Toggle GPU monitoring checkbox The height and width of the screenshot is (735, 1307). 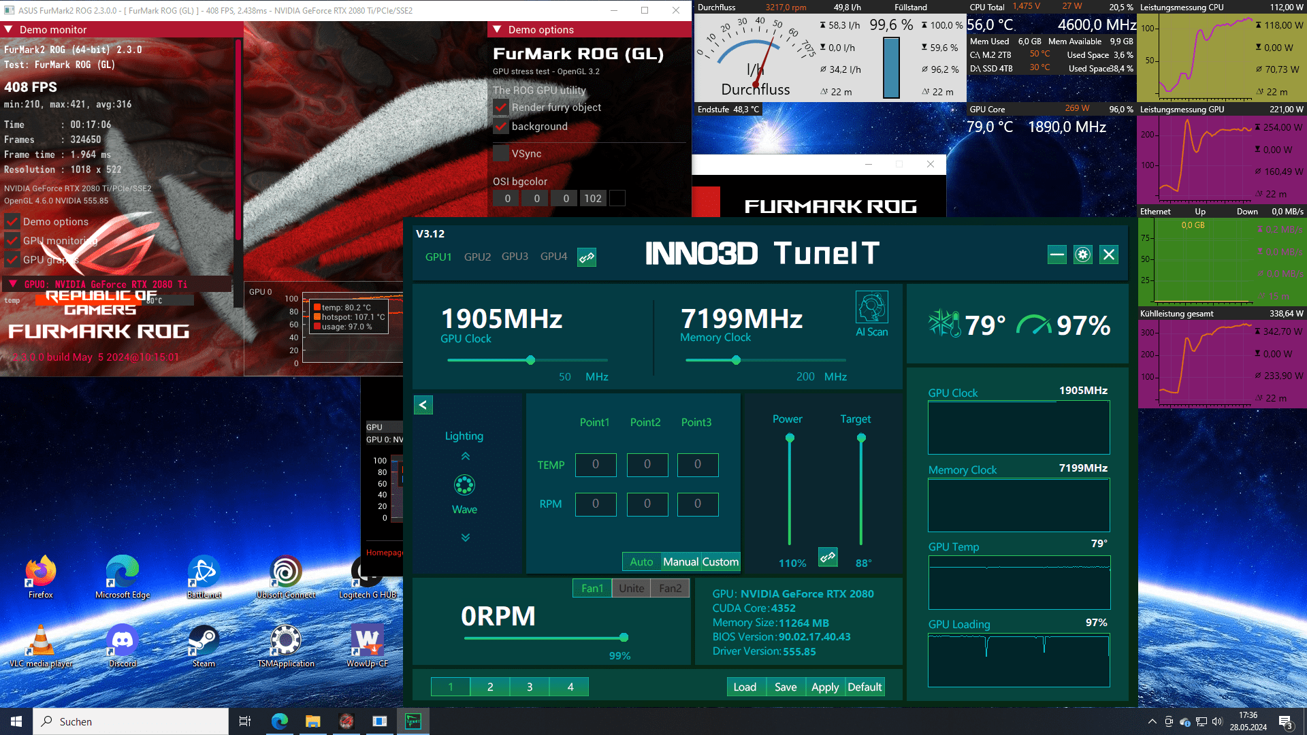tap(12, 241)
